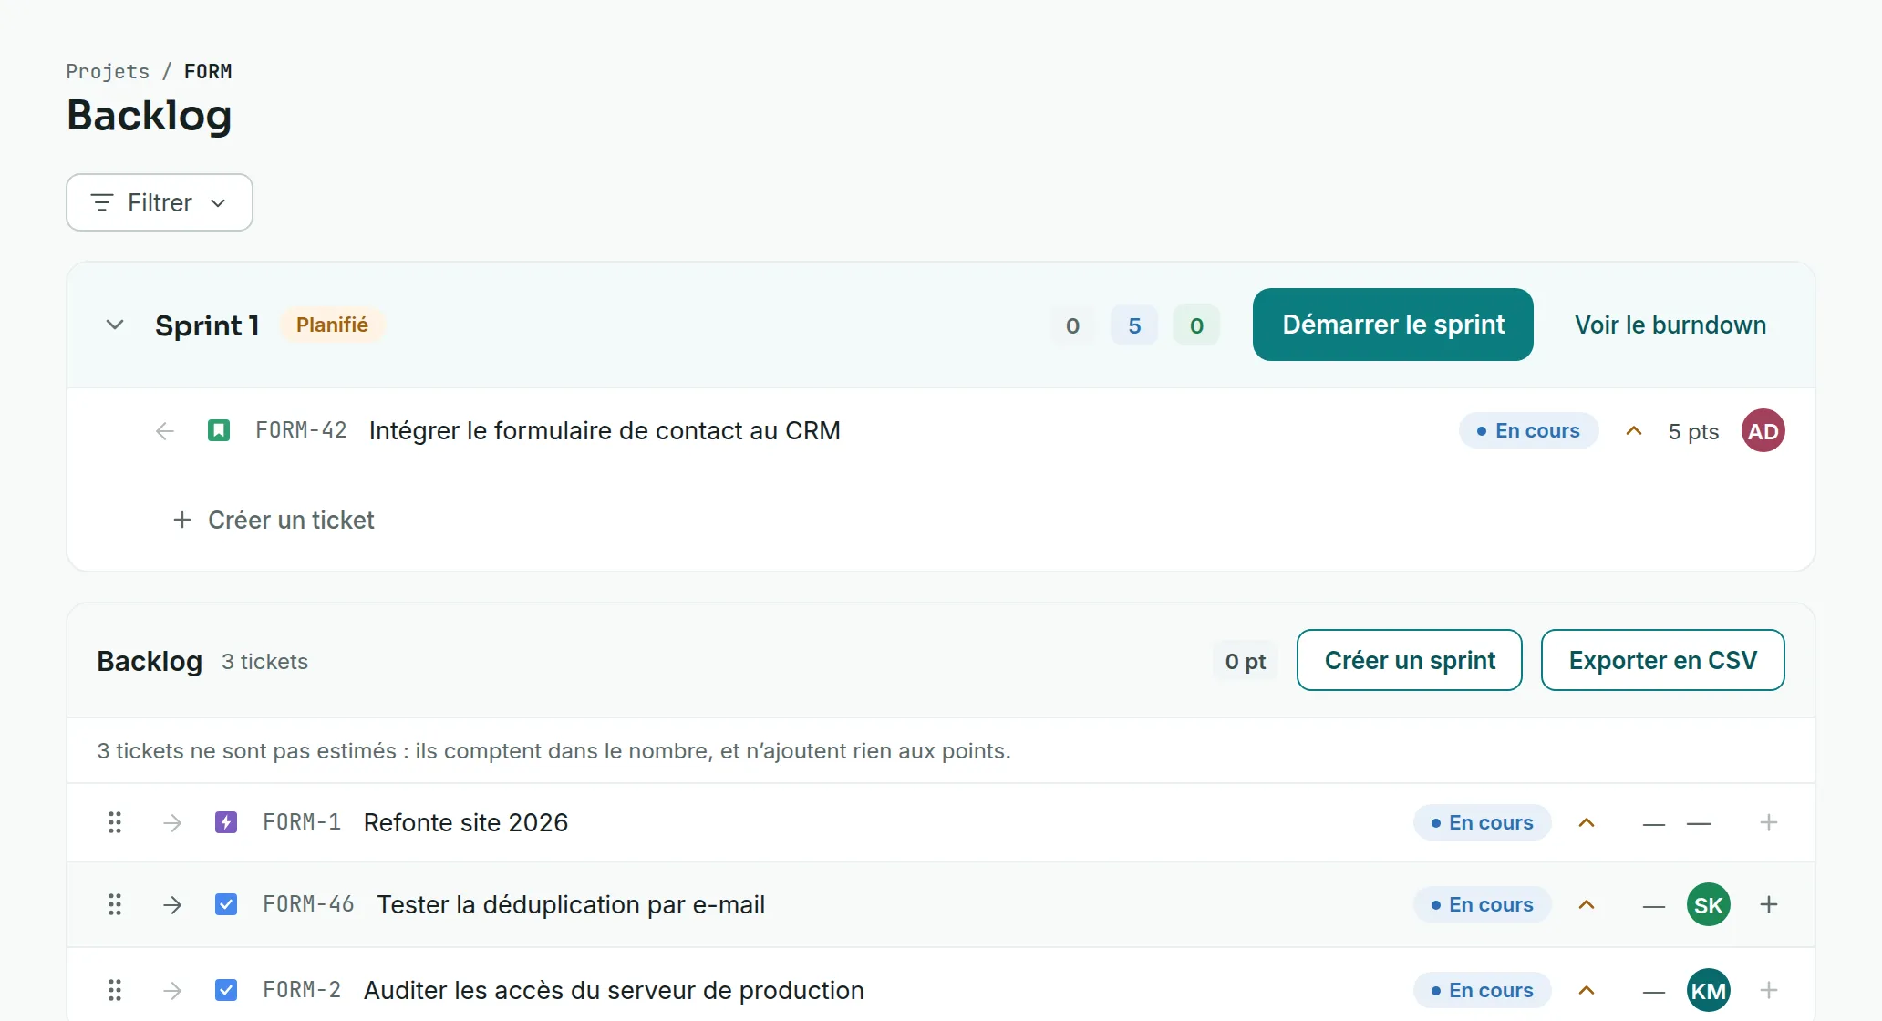Collapse the Sprint 1 section chevron
Screen dimensions: 1882x1021
115,325
